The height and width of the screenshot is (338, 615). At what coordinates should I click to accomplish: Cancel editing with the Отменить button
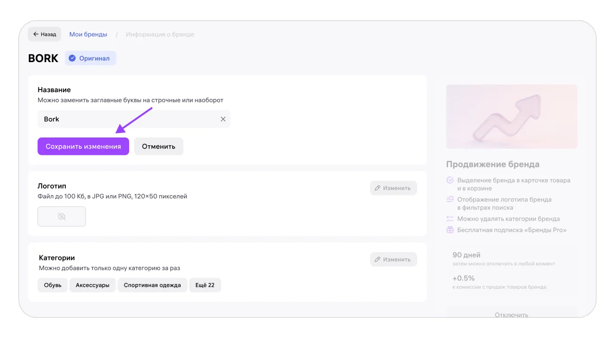click(158, 147)
